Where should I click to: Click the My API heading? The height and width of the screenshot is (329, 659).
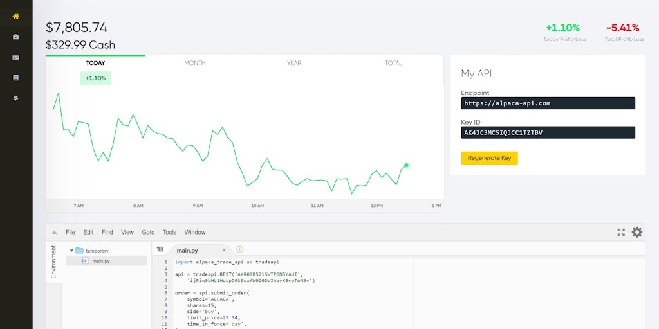pos(476,74)
